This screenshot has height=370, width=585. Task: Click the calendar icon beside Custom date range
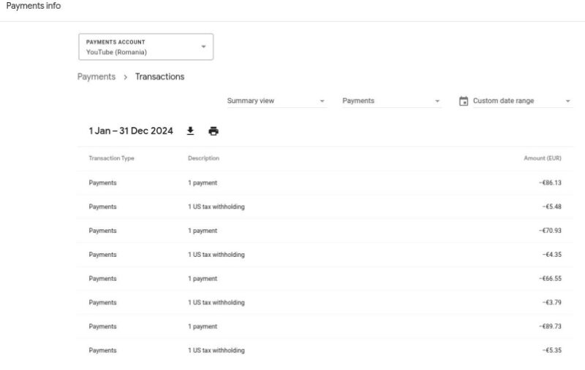(464, 101)
